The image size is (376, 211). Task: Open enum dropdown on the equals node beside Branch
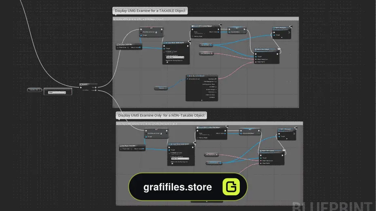coord(57,92)
